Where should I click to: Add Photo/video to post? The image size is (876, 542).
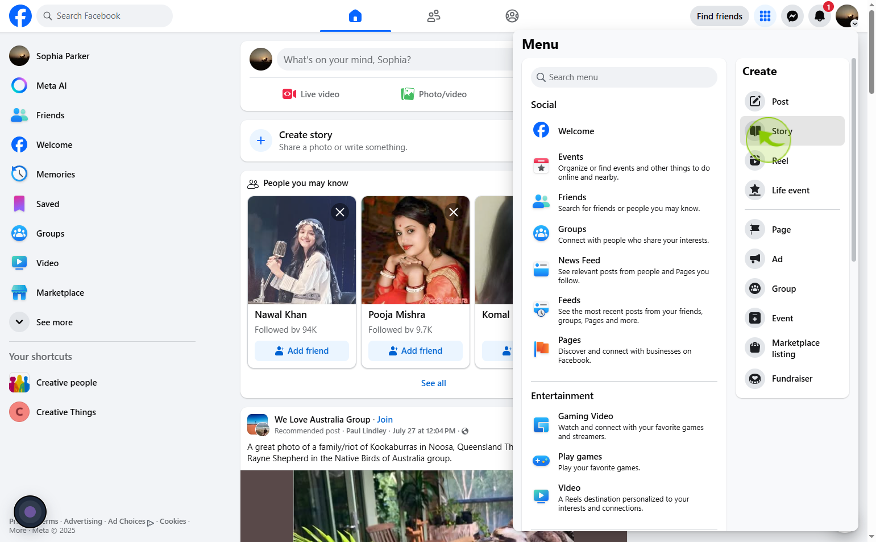pyautogui.click(x=434, y=94)
